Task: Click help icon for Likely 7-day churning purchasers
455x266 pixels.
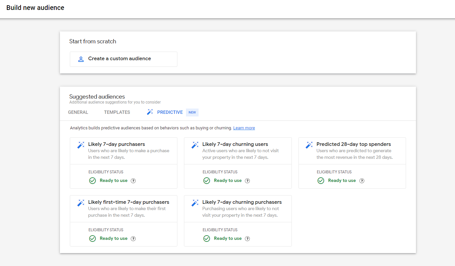Action: [x=248, y=239]
